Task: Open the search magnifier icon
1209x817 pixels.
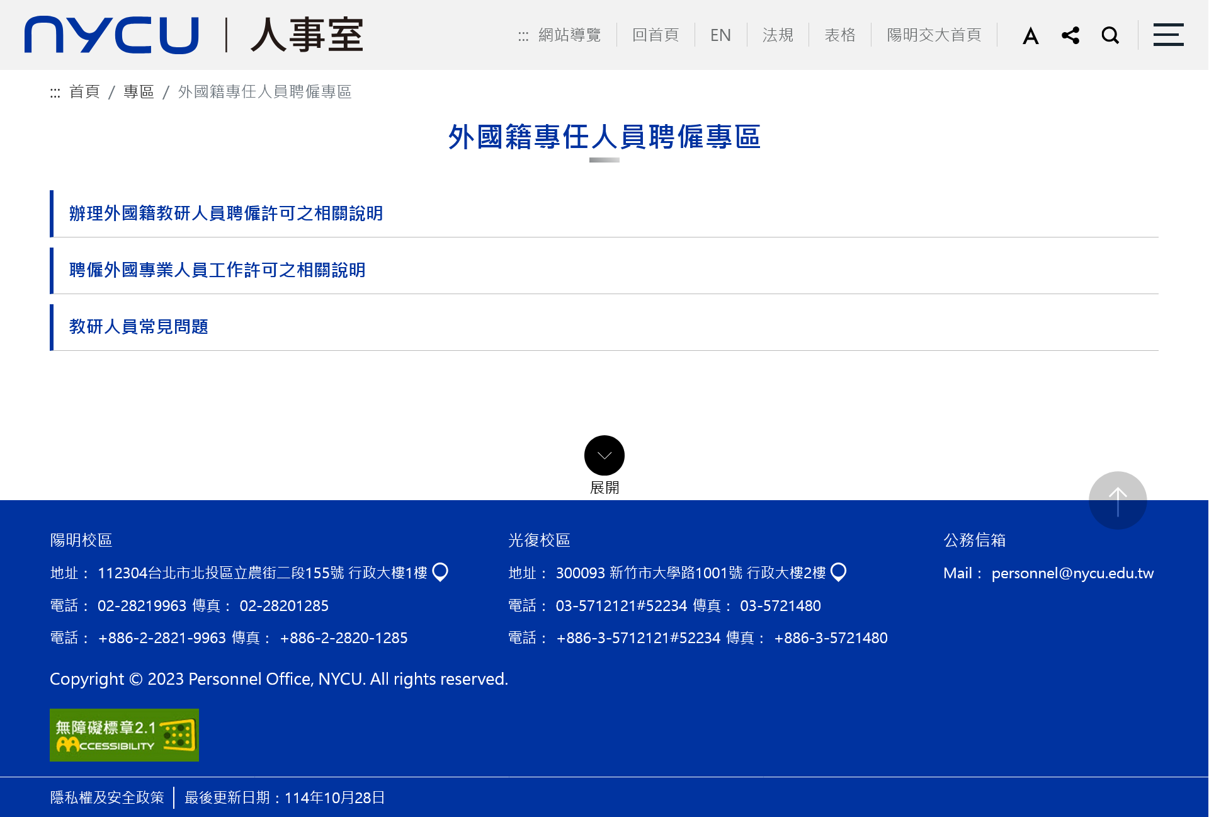Action: 1110,35
